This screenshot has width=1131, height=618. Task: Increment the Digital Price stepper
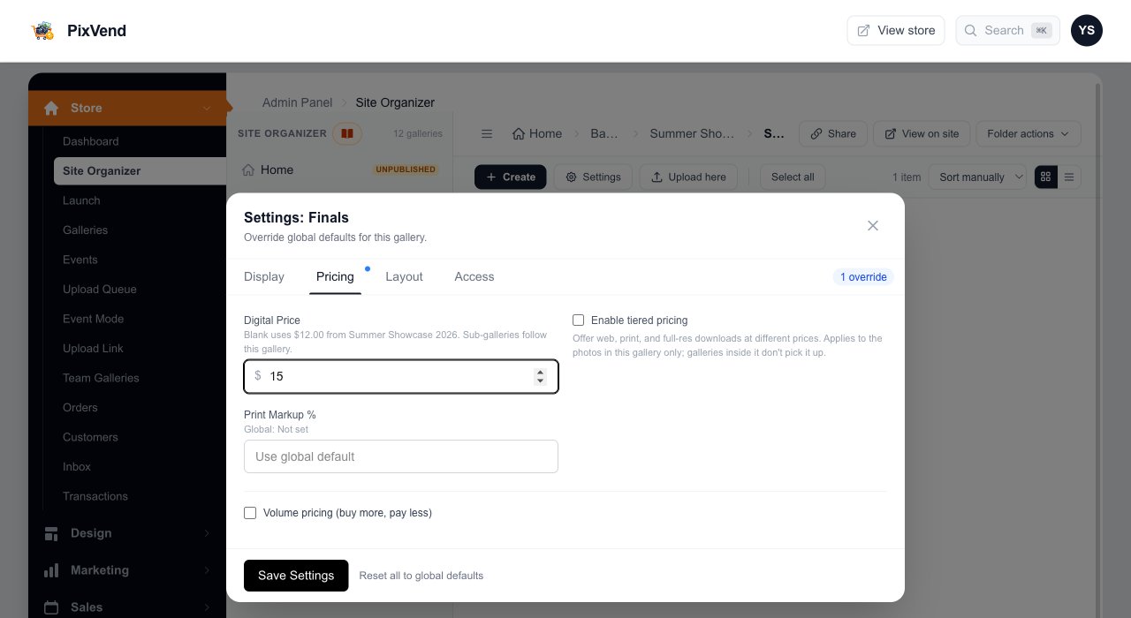tap(540, 372)
